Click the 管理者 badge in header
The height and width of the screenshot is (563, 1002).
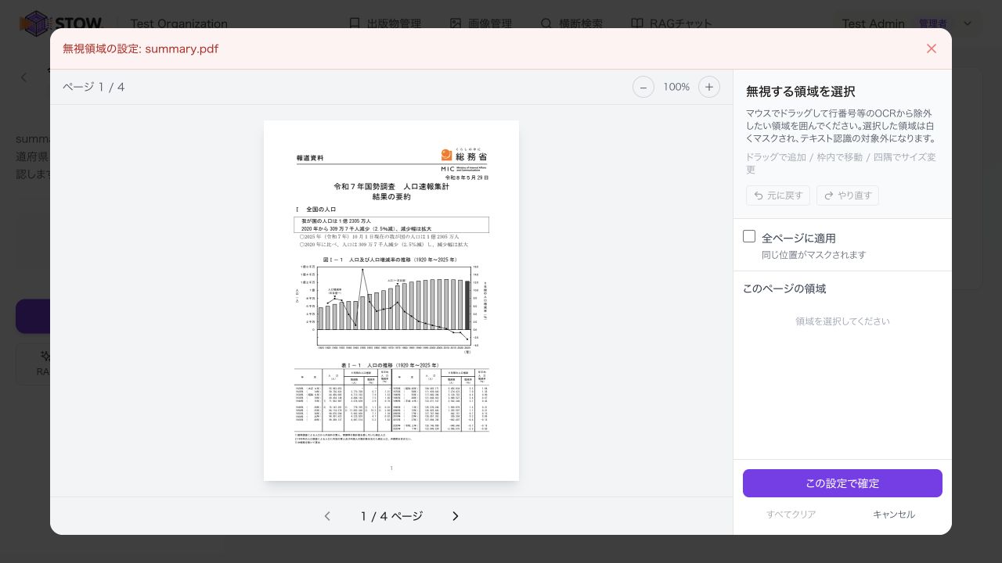coord(933,23)
